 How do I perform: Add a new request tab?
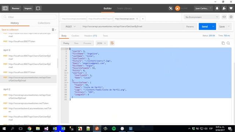143,19
